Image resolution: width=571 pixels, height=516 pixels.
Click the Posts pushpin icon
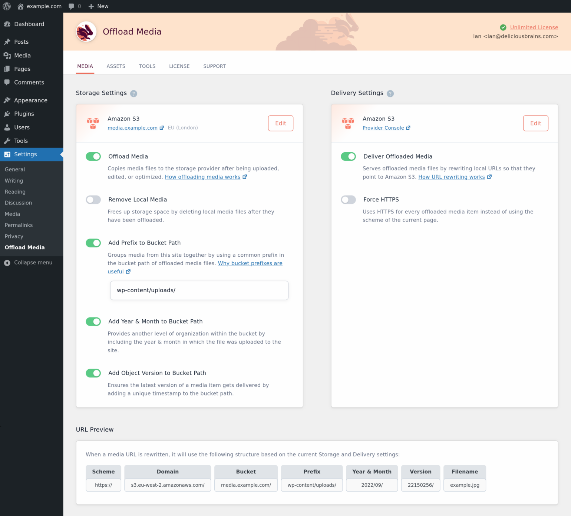(x=7, y=42)
